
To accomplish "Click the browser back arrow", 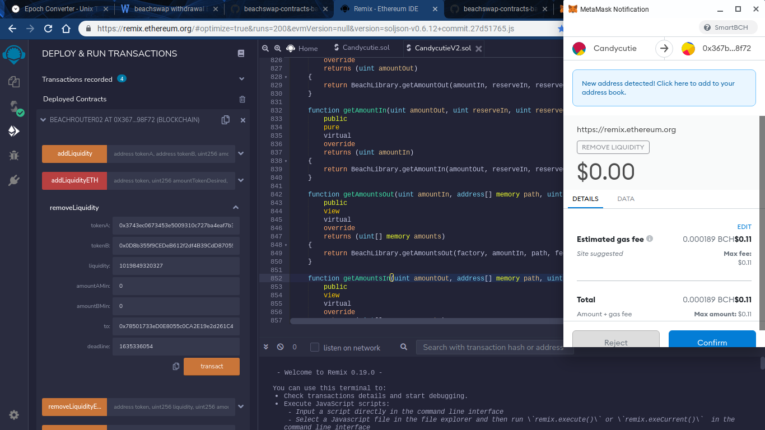I will 12,29.
